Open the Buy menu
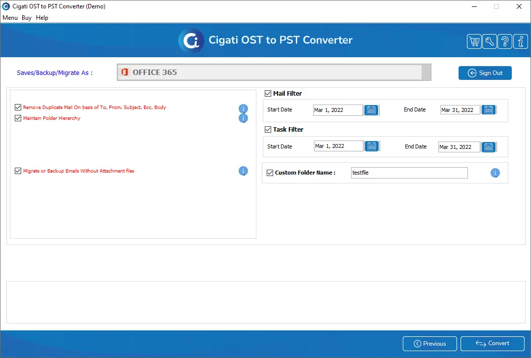Image resolution: width=531 pixels, height=358 pixels. [27, 18]
